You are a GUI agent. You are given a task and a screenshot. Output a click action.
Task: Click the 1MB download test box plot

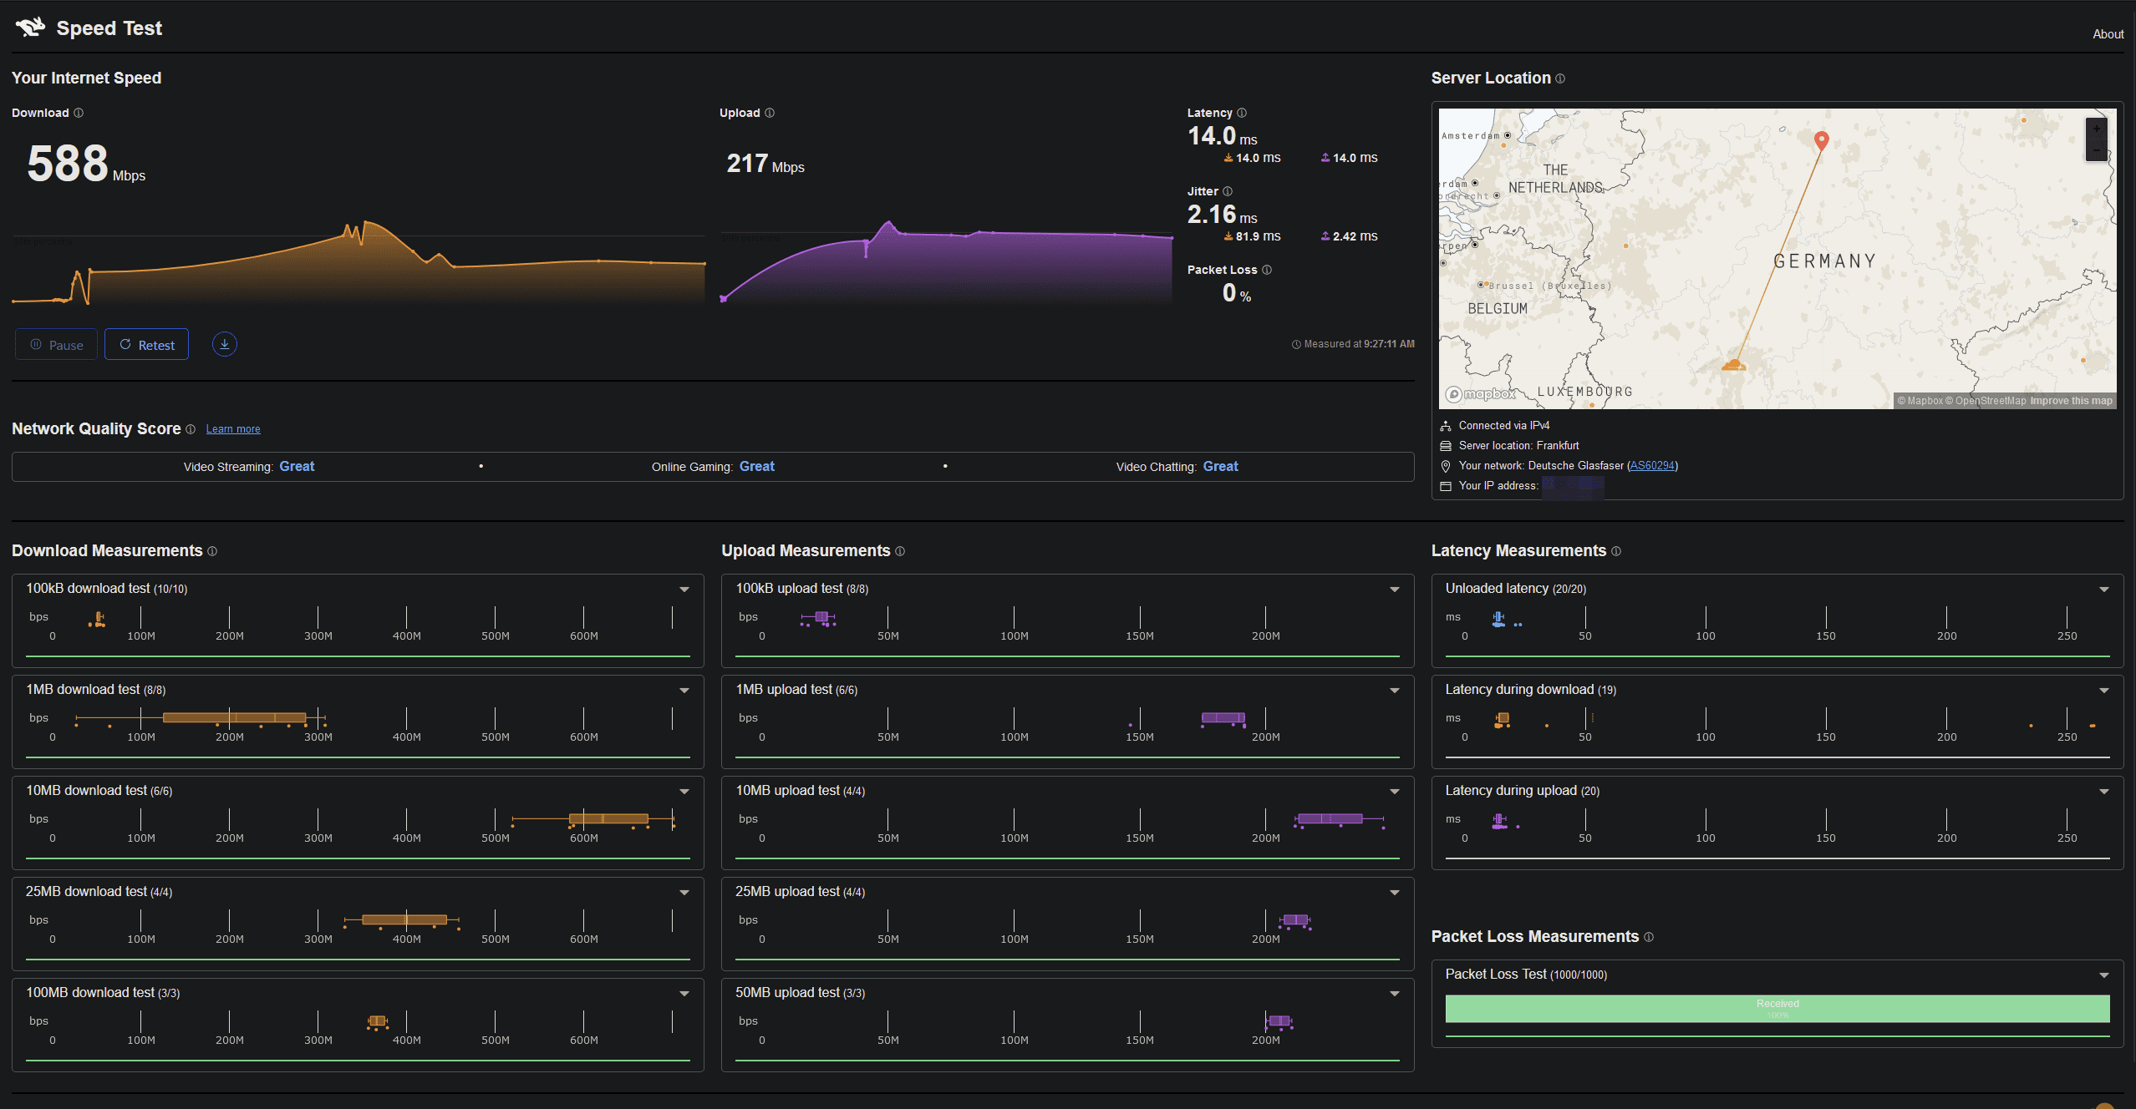click(x=201, y=718)
